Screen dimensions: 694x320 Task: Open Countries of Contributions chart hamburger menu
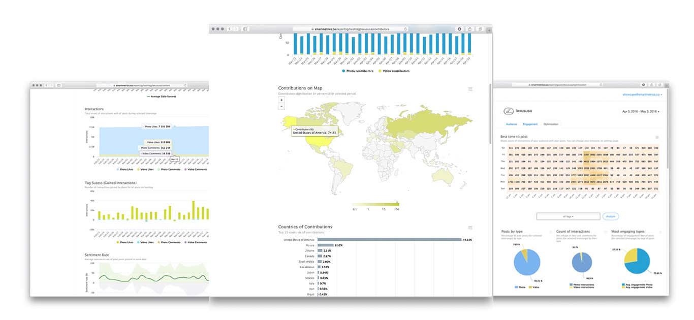point(470,228)
